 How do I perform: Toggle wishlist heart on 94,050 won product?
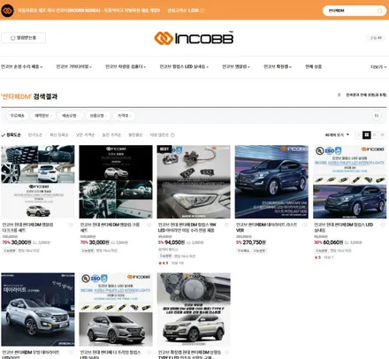[226, 225]
